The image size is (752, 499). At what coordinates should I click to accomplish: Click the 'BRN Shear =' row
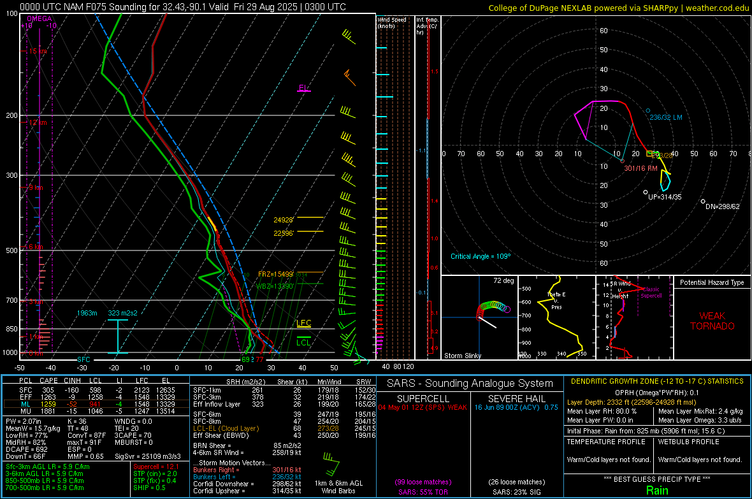click(x=247, y=445)
